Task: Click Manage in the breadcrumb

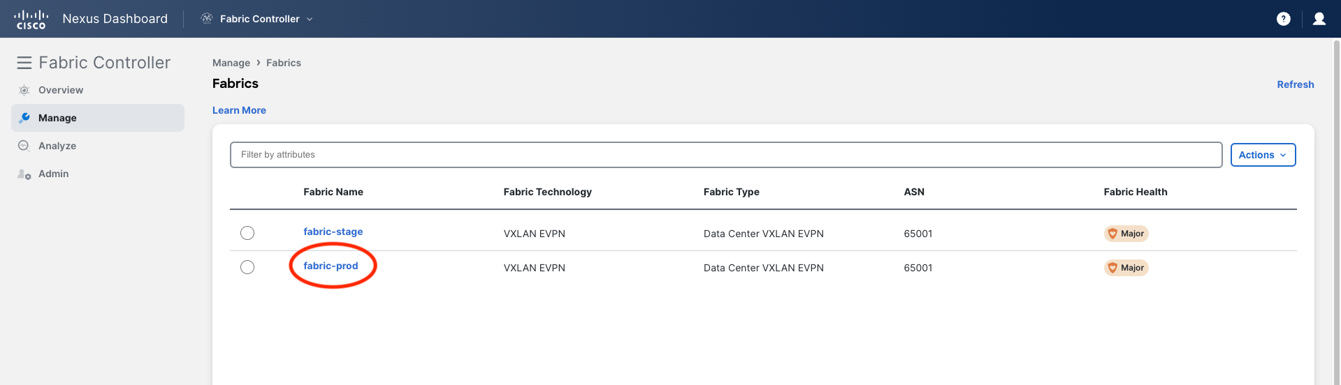Action: click(x=231, y=63)
